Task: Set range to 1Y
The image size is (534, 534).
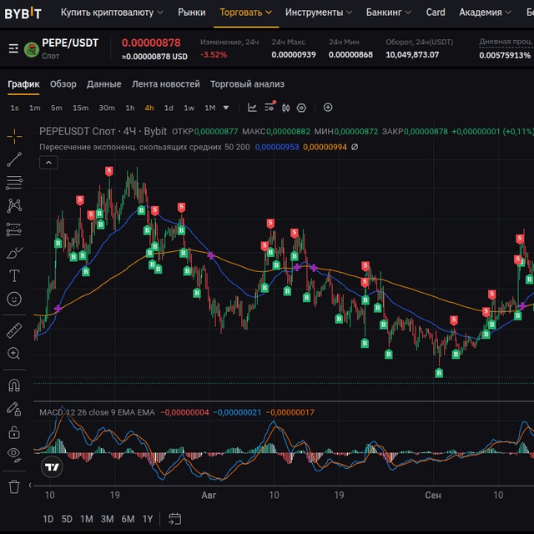Action: 148,519
